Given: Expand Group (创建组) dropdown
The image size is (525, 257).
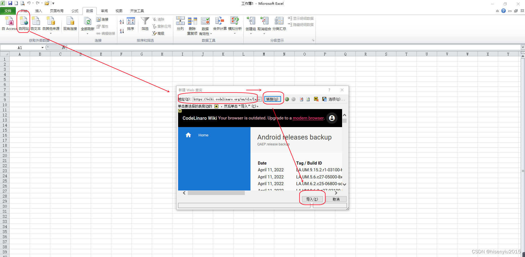Looking at the screenshot, I should pos(251,34).
